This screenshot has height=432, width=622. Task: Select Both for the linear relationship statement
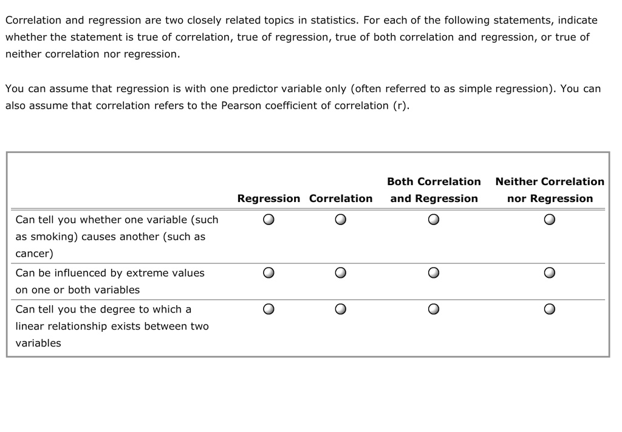coord(434,309)
